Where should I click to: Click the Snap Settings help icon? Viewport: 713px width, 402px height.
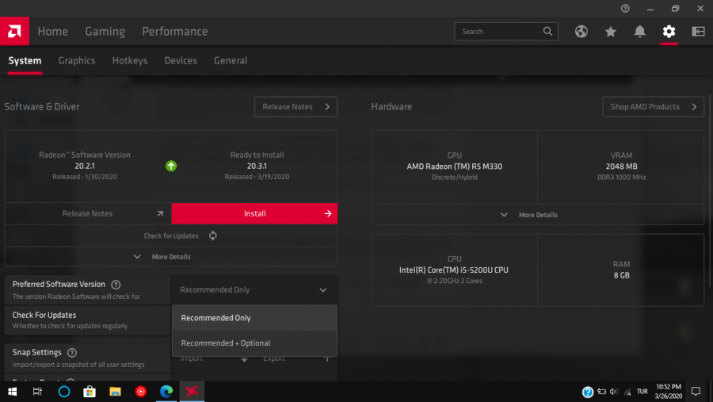tap(72, 353)
